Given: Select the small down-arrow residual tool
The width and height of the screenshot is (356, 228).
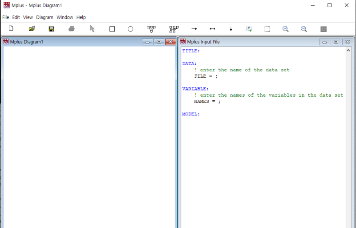Looking at the screenshot, I should pos(231,29).
